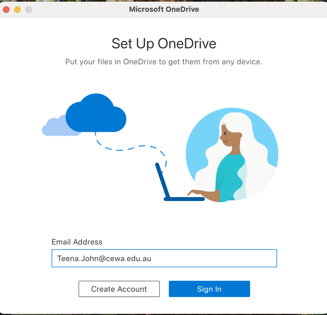Focus the Email Address input field
This screenshot has height=315, width=327.
(164, 258)
